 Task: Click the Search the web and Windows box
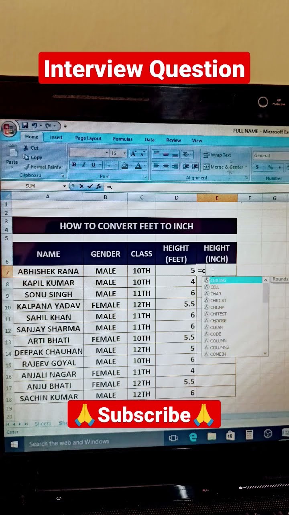tap(94, 442)
